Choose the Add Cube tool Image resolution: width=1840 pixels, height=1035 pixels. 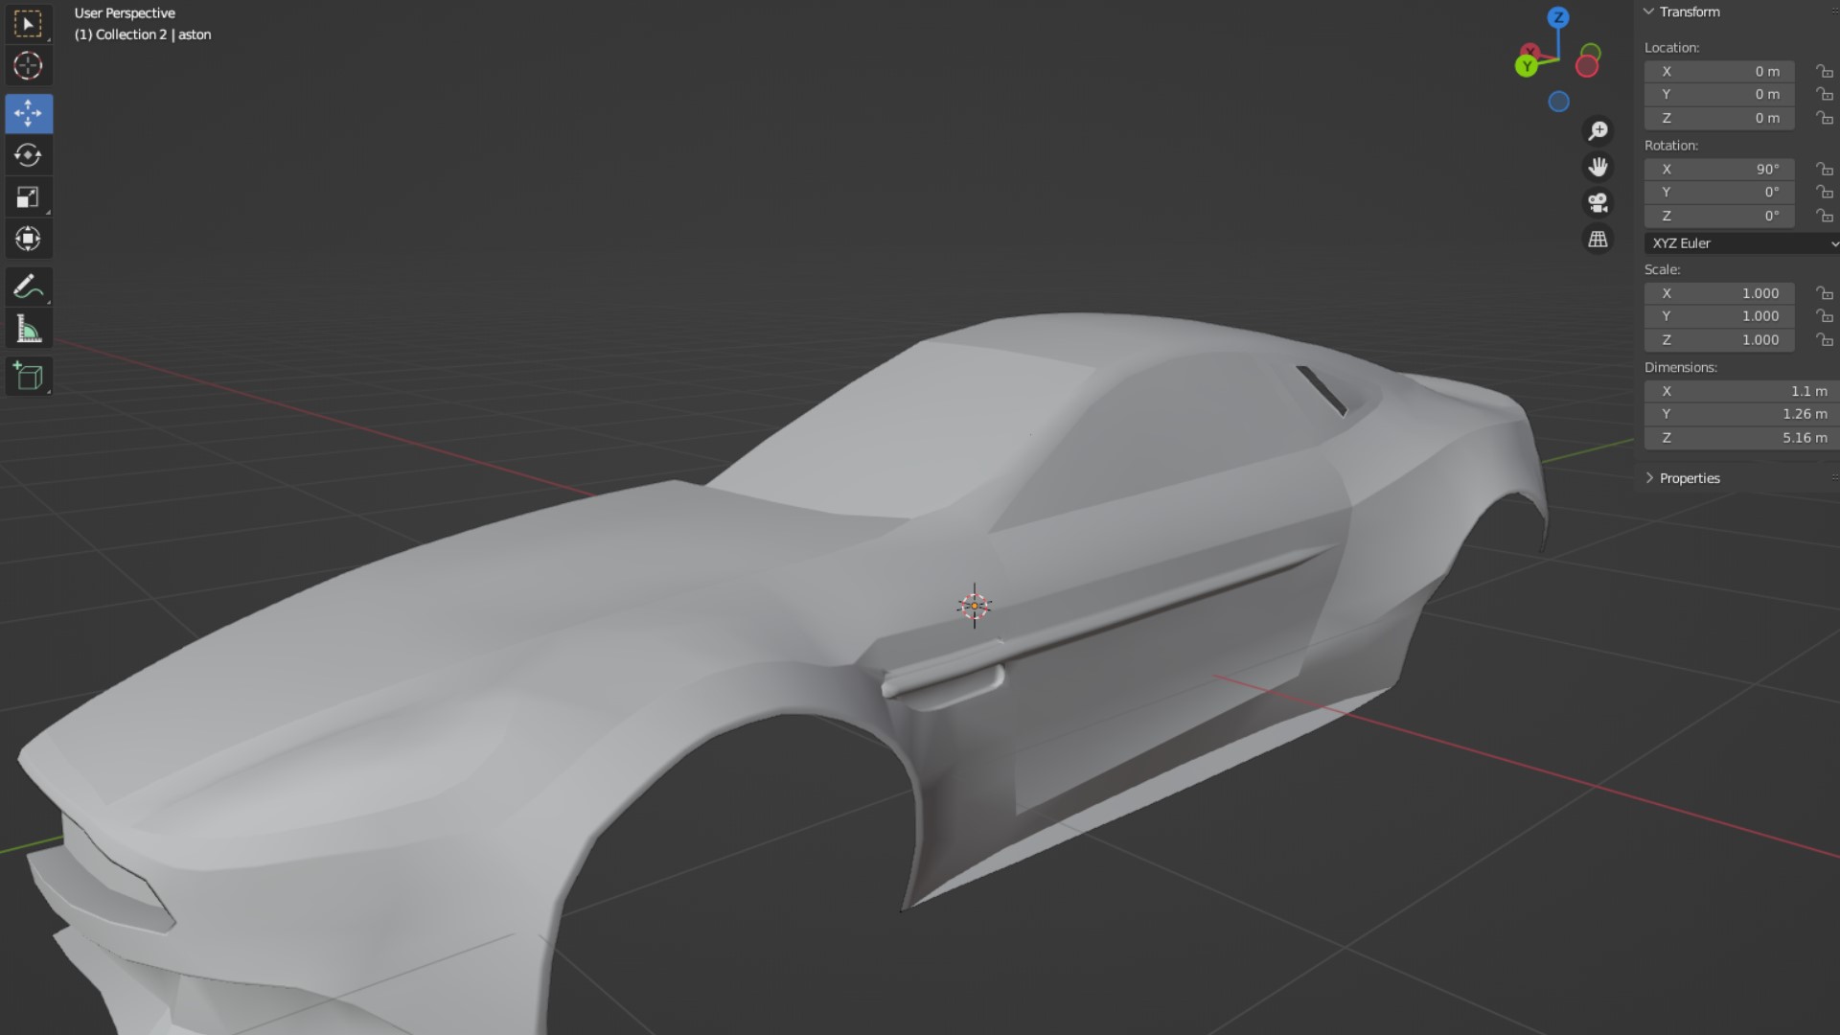(x=28, y=377)
